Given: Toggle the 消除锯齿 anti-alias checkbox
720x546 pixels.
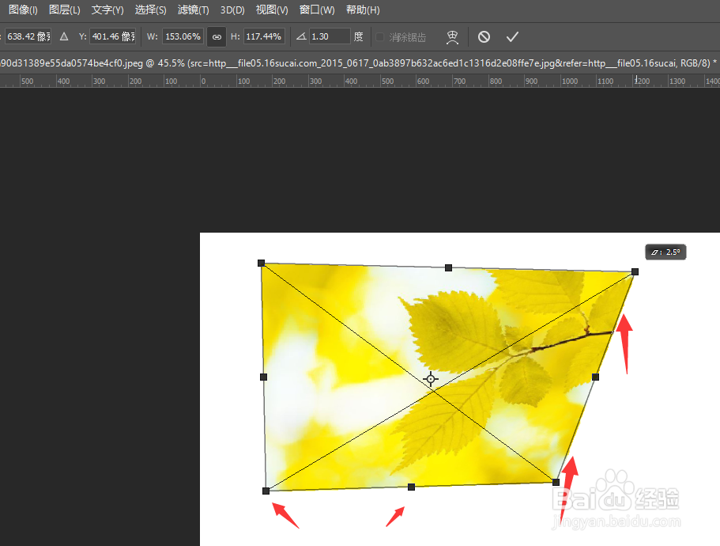Looking at the screenshot, I should pyautogui.click(x=379, y=36).
